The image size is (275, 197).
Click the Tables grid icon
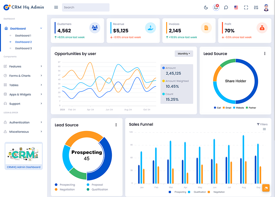point(5,85)
